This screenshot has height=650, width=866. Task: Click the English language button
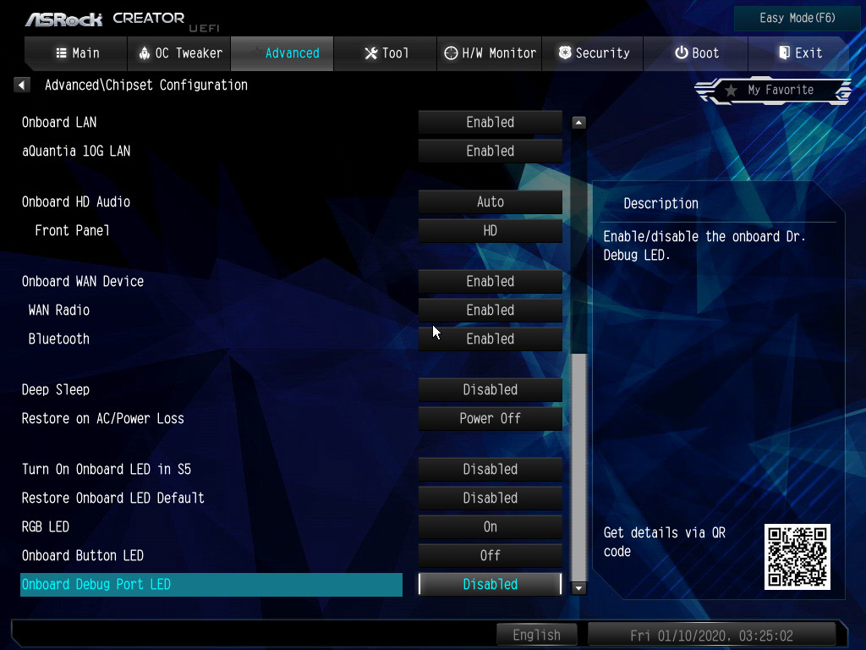pyautogui.click(x=536, y=635)
